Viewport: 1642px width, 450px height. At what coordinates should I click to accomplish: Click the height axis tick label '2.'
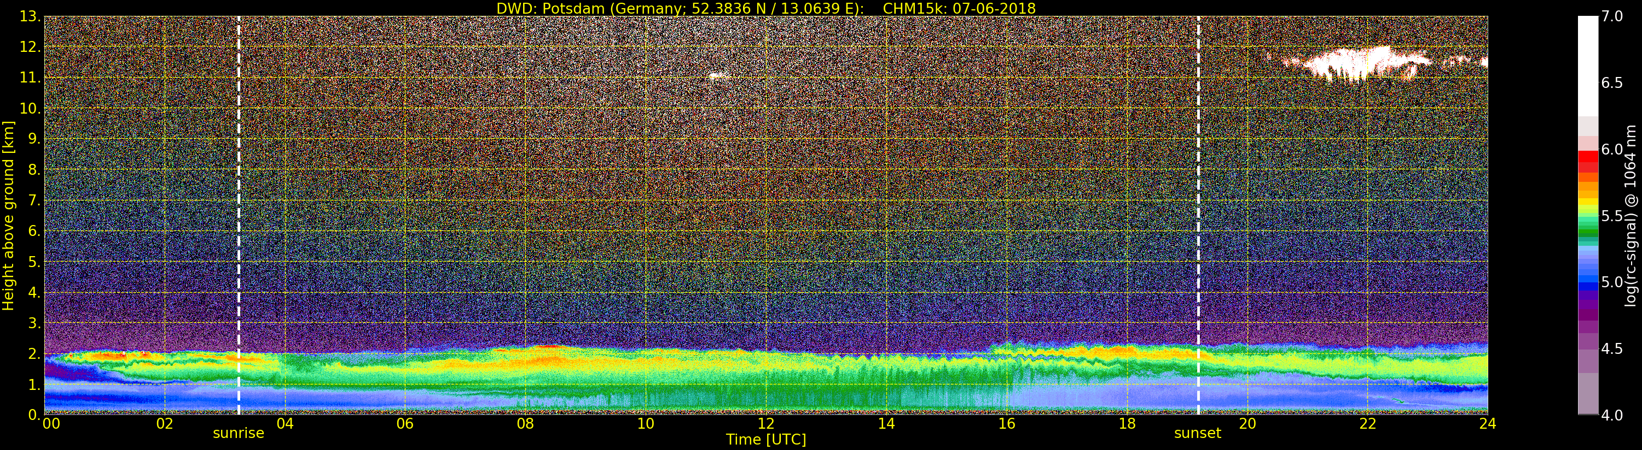34,353
